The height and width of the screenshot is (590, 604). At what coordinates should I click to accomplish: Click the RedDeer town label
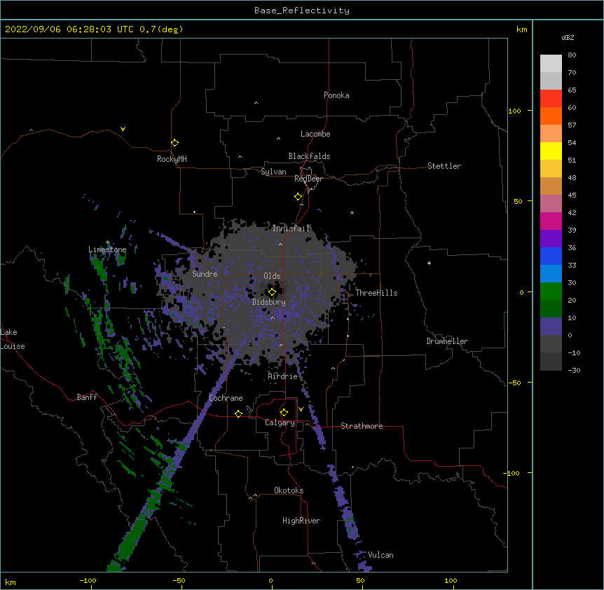click(308, 179)
